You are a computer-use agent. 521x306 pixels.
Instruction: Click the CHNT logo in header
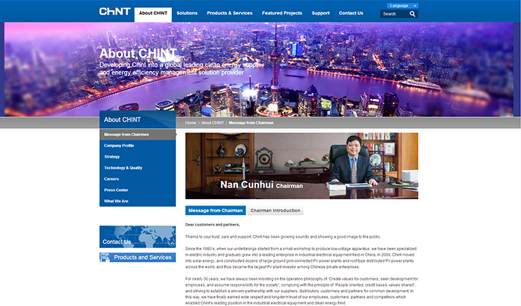(115, 12)
